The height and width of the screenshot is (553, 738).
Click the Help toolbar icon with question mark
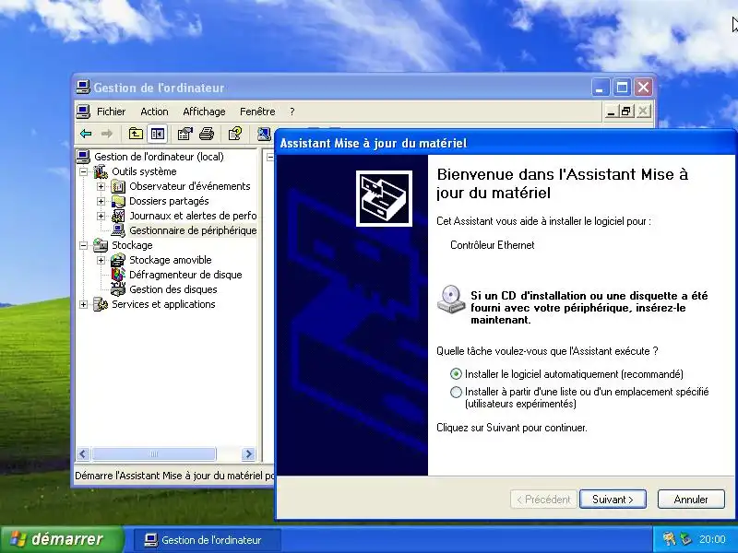235,134
